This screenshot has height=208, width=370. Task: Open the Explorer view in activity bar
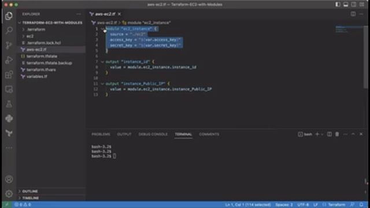coord(9,16)
